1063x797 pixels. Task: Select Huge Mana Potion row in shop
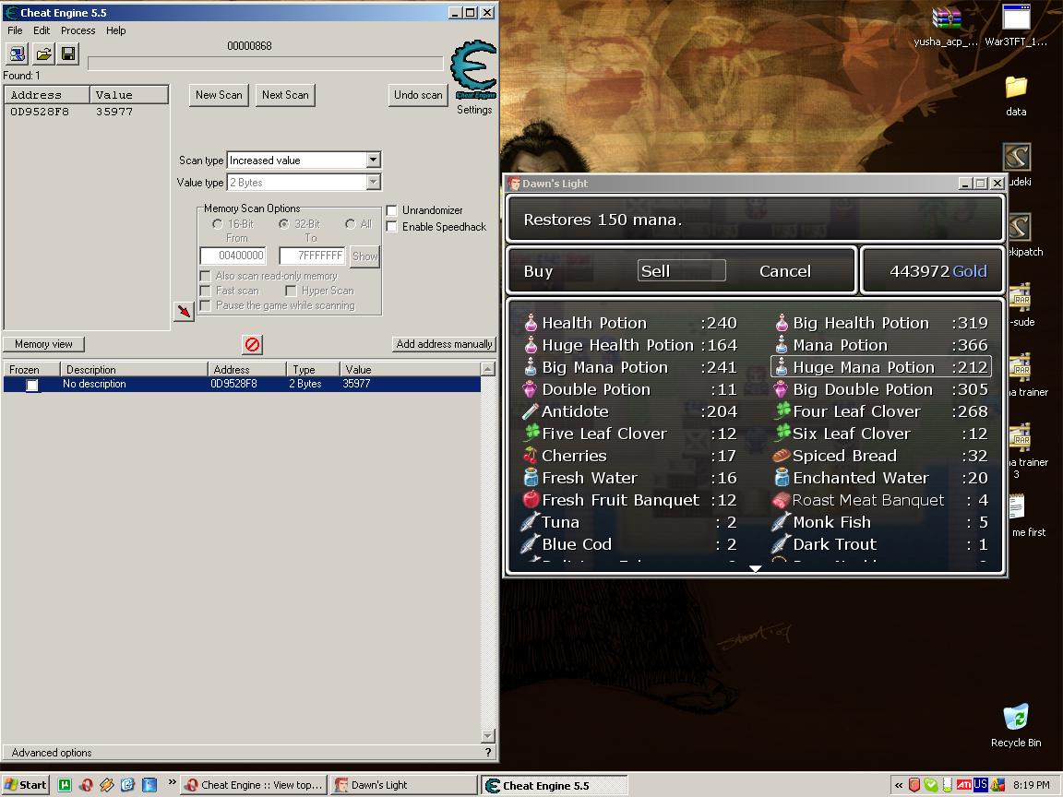tap(881, 367)
